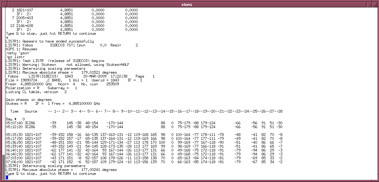
Task: Click 'Listing CL table, version 2'
Action: pyautogui.click(x=36, y=92)
